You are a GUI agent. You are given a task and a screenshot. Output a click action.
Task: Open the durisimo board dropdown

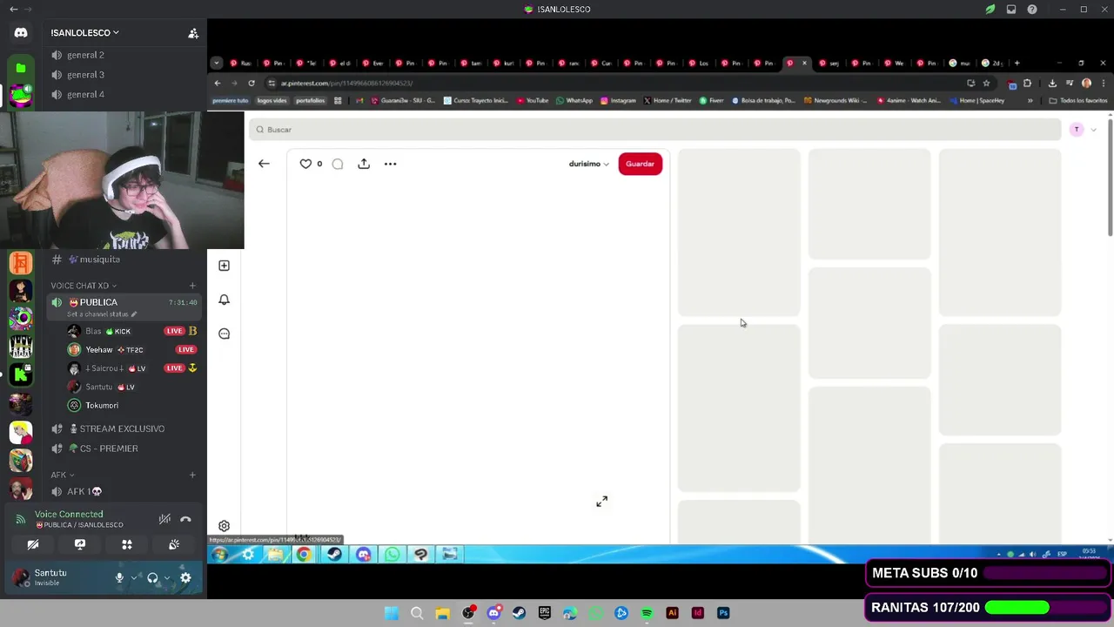(589, 164)
